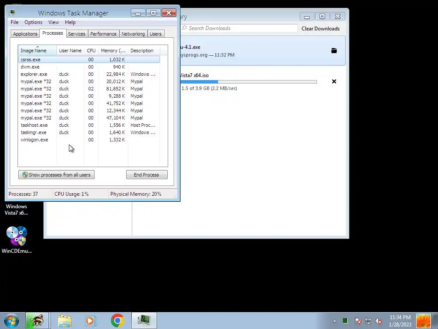Click the muted volume speaker tray icon

tap(379, 321)
